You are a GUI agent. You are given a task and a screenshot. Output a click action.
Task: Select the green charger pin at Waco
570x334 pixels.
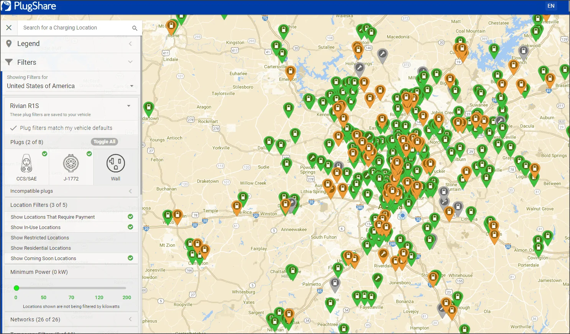168,217
